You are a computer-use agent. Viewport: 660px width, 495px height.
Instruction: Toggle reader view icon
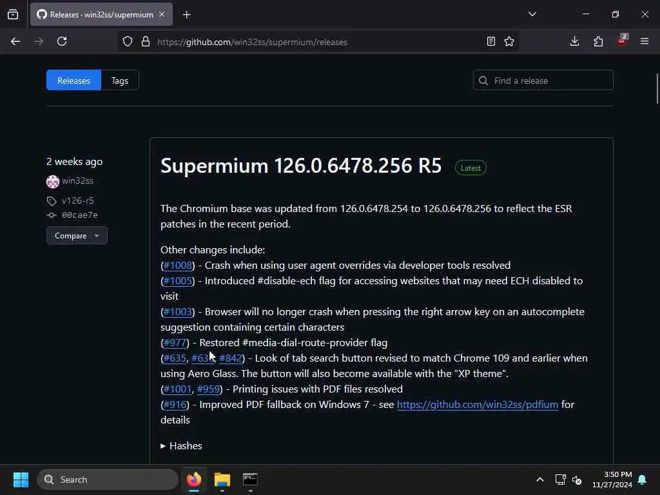pos(490,41)
